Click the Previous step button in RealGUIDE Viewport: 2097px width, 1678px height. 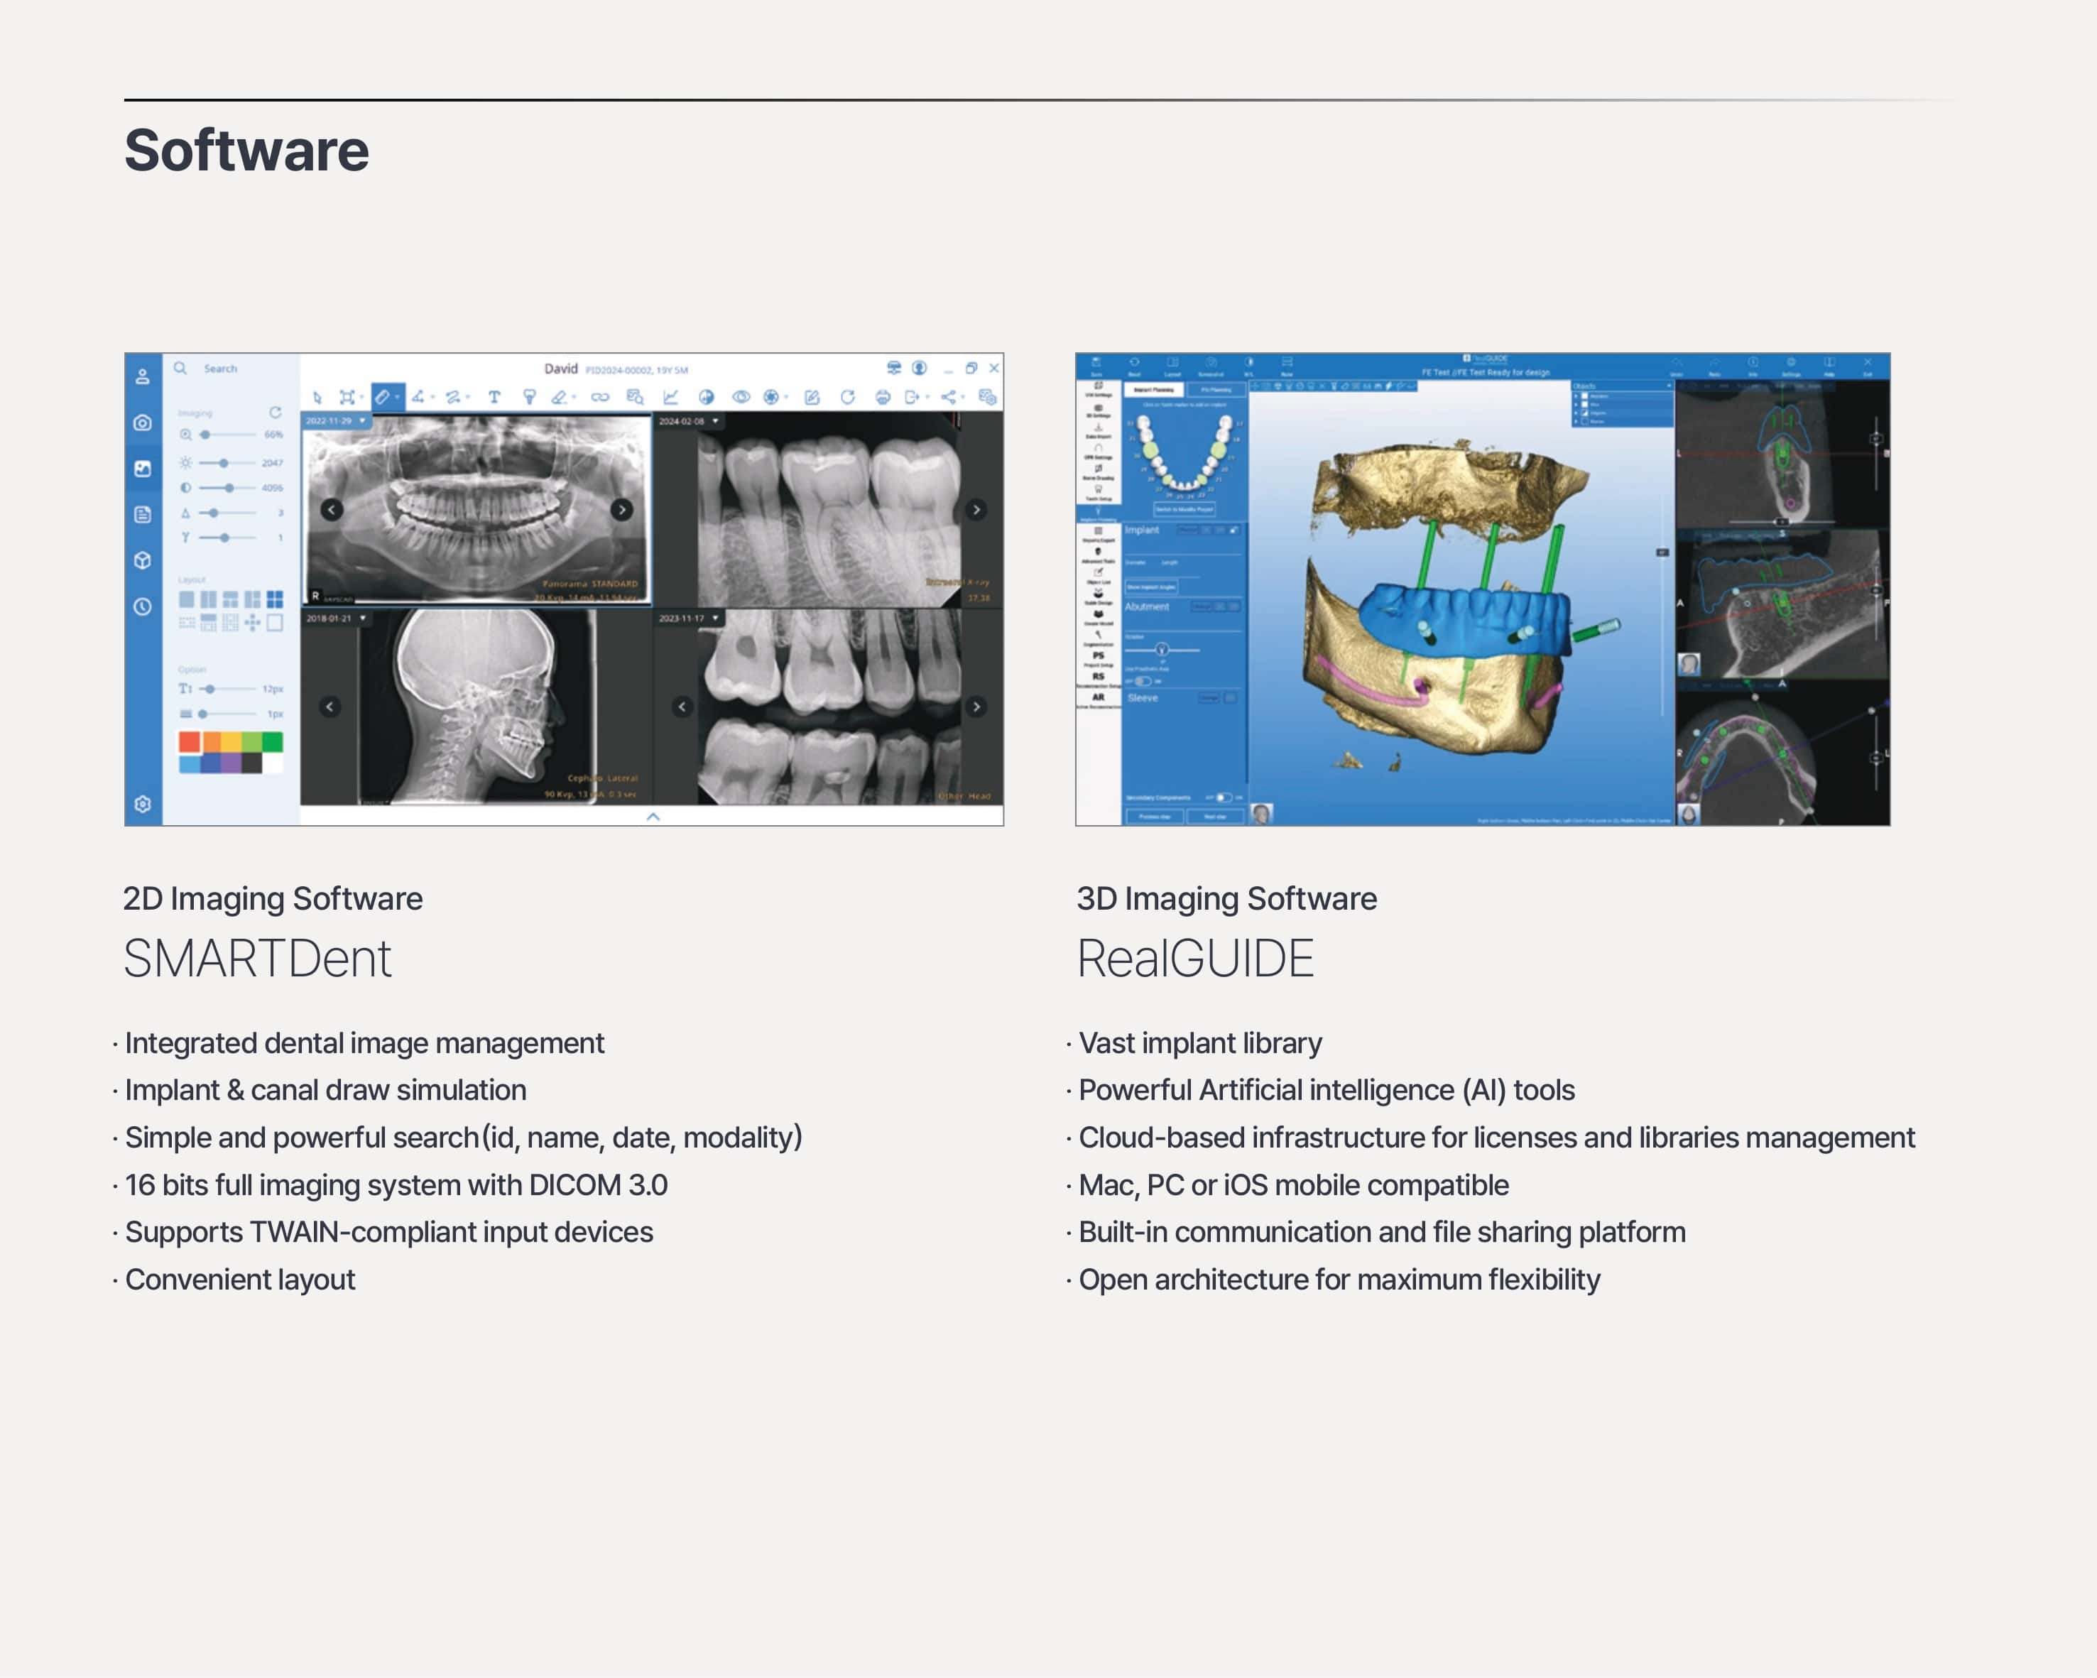[x=1155, y=816]
